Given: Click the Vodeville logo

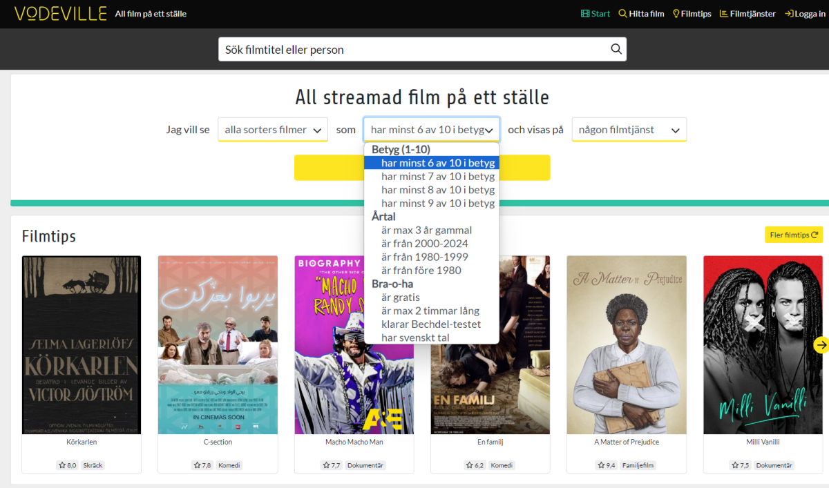Looking at the screenshot, I should point(60,13).
